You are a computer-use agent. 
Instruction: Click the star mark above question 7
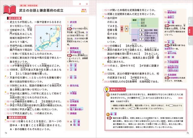pyautogui.click(x=5, y=76)
